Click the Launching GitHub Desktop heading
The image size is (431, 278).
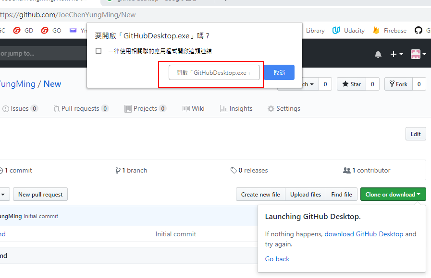[312, 216]
